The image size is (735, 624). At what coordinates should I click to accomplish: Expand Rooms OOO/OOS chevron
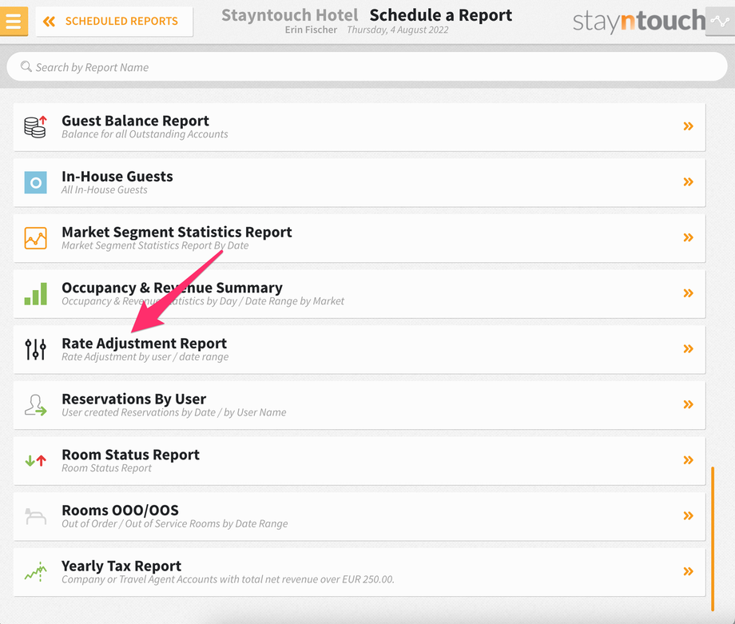pos(688,516)
